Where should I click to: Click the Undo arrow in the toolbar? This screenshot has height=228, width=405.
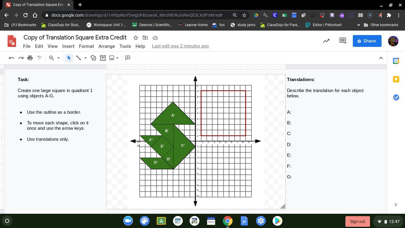[x=12, y=58]
